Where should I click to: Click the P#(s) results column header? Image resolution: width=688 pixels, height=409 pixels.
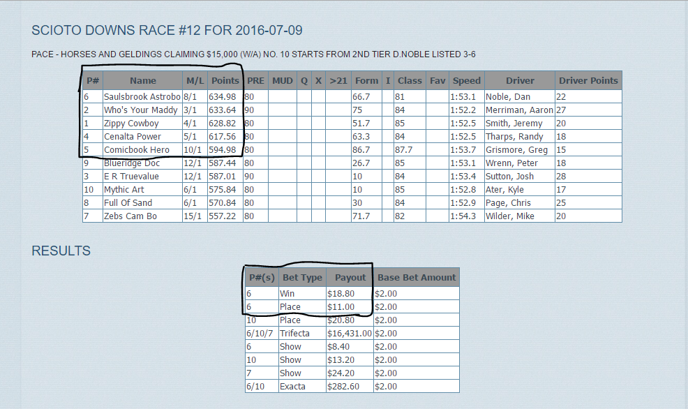tap(262, 277)
